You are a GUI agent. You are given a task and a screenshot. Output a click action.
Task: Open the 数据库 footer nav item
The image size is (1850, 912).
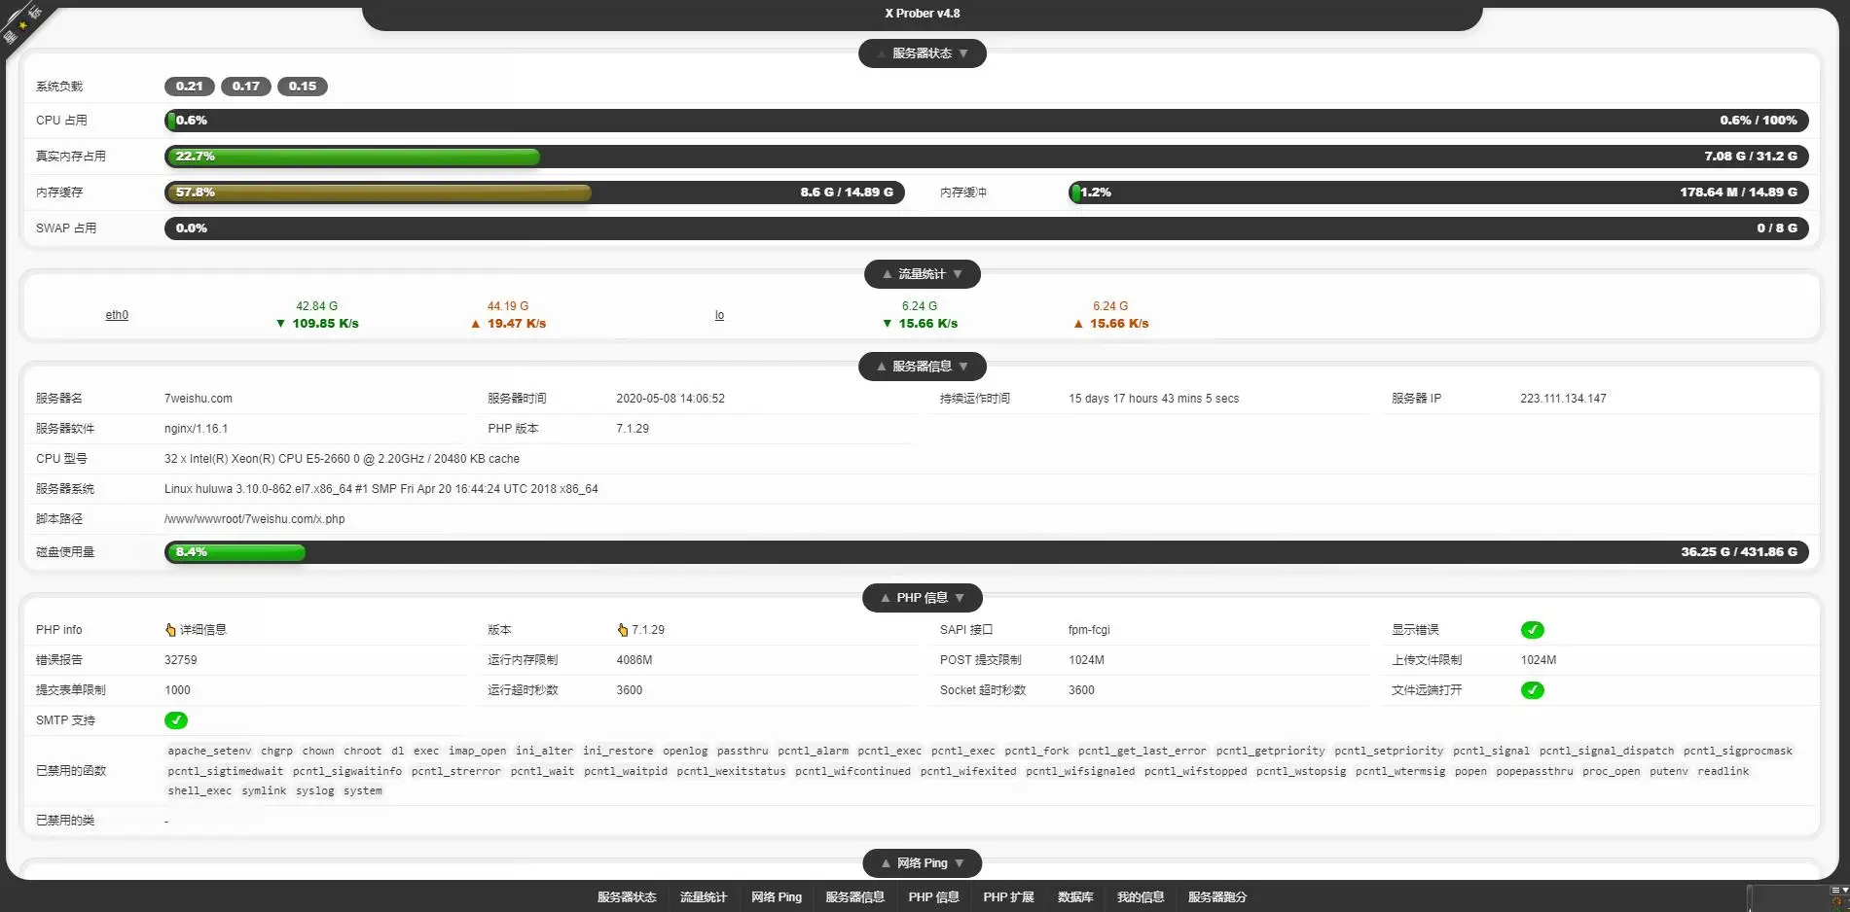pyautogui.click(x=1076, y=897)
